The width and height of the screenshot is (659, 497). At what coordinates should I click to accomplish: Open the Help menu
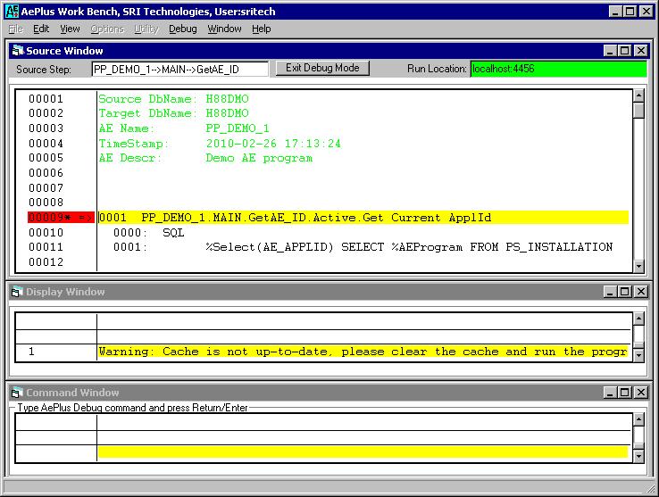tap(261, 29)
